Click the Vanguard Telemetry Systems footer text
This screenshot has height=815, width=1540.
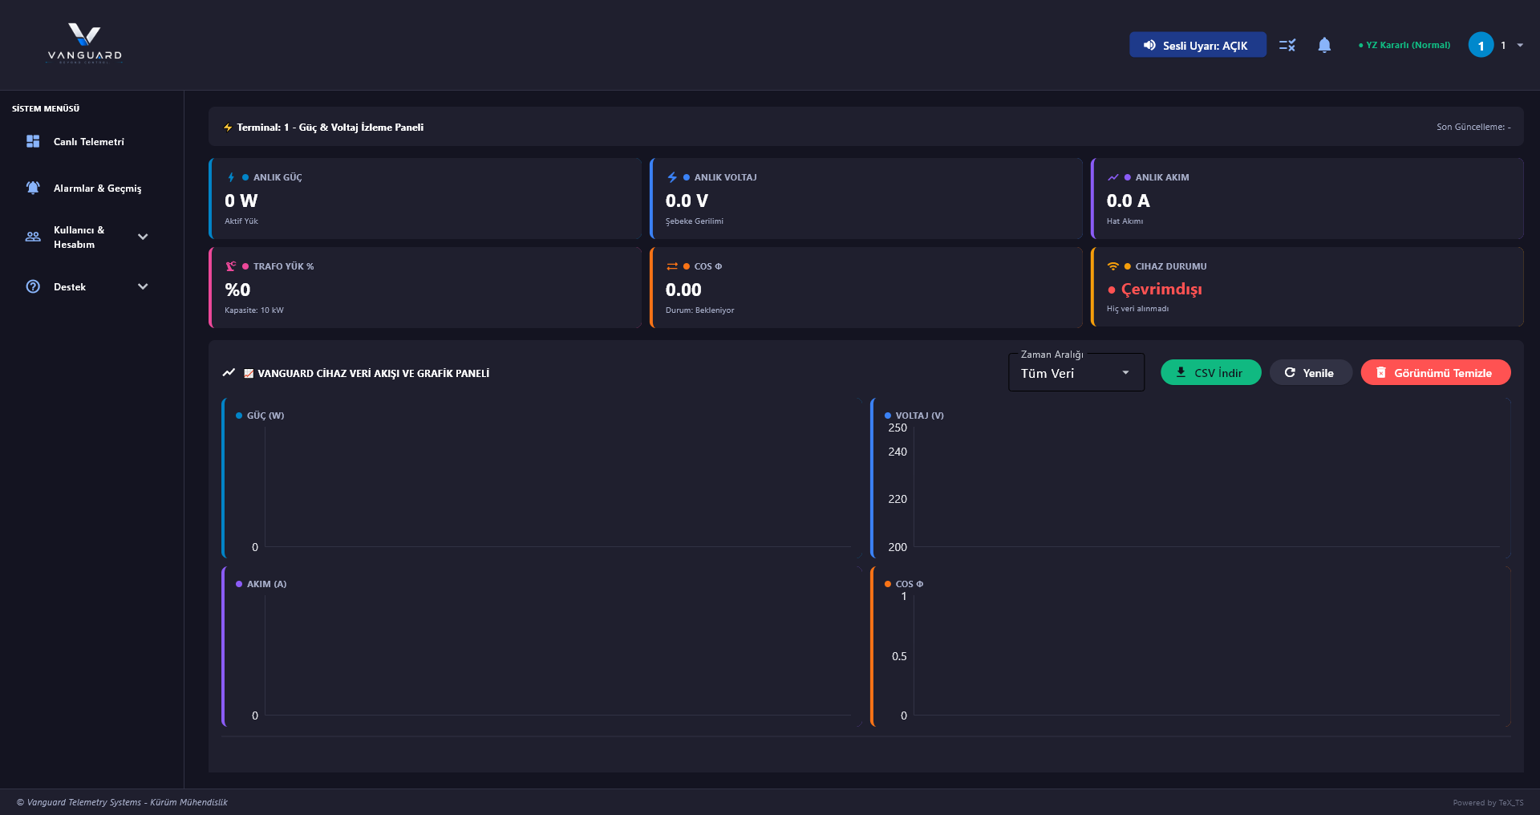click(x=122, y=802)
